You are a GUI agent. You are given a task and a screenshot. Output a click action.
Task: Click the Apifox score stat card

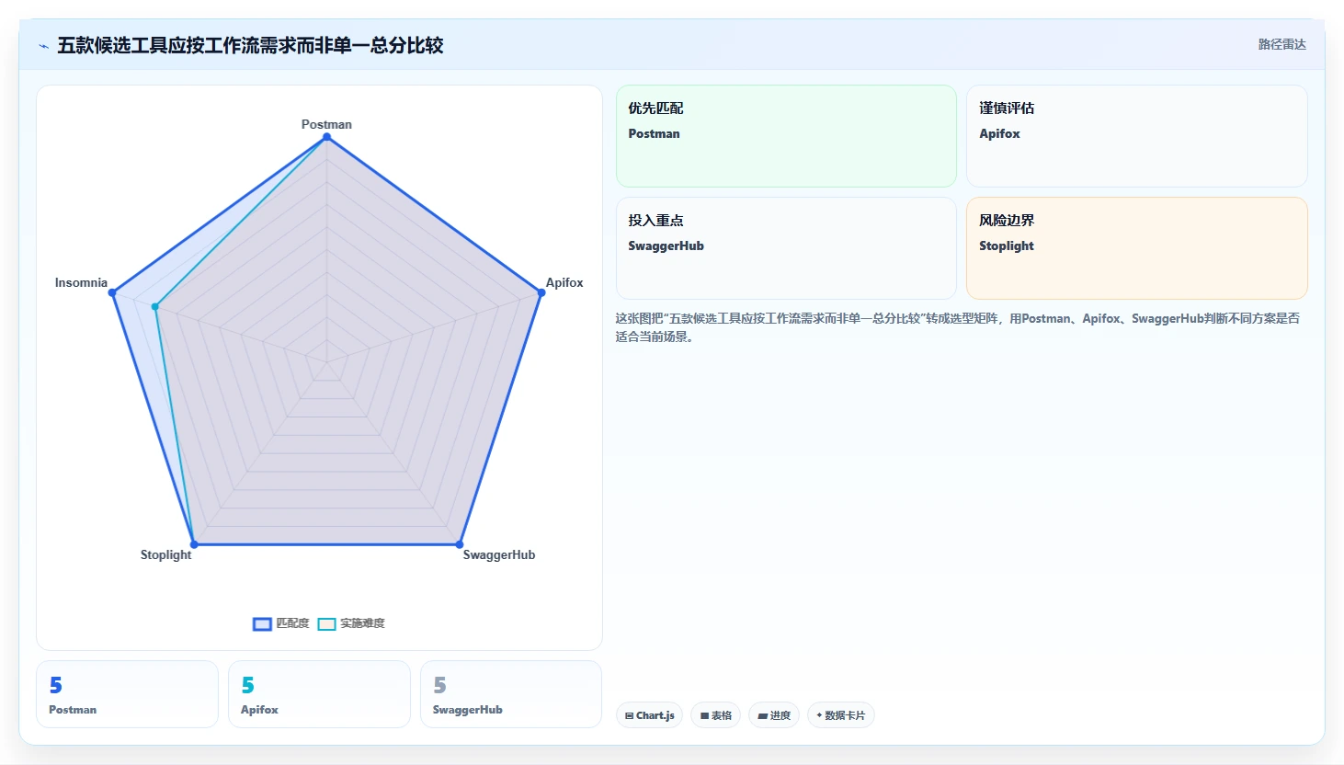tap(319, 694)
